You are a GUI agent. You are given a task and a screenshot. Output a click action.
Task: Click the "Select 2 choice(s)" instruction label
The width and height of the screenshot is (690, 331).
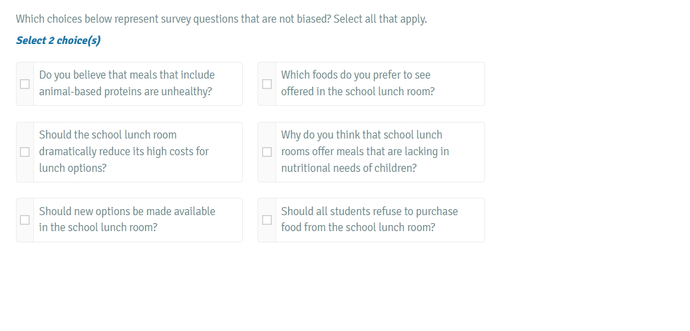(x=58, y=41)
